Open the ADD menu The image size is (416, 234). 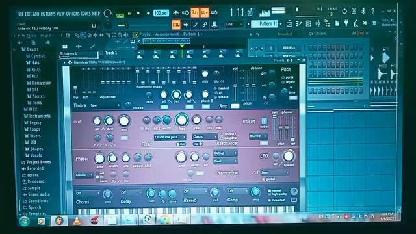[36, 14]
